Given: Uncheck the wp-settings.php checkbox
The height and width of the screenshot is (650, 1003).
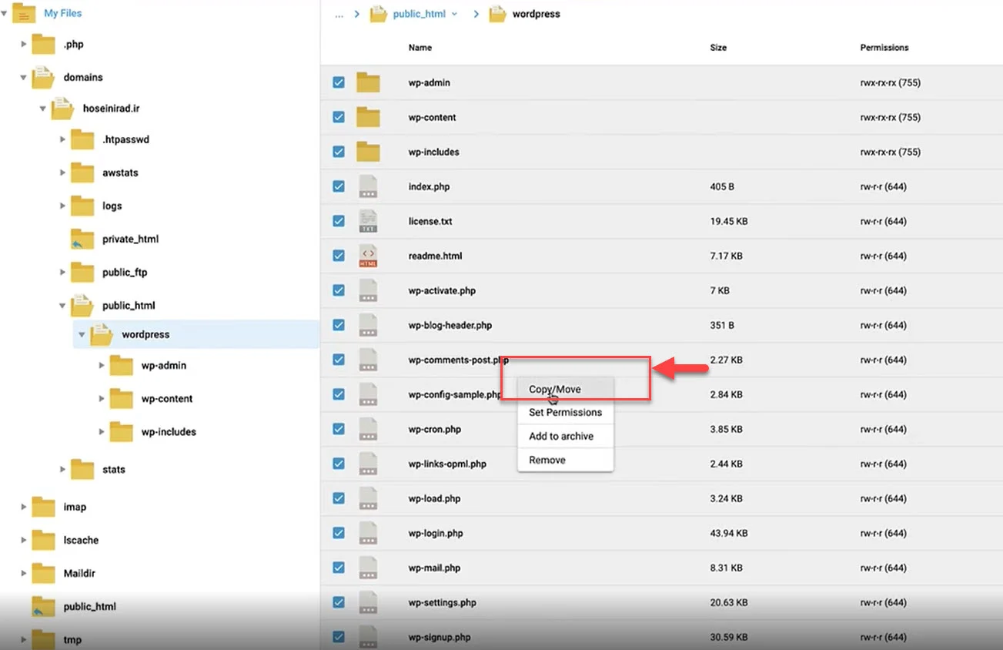Looking at the screenshot, I should pyautogui.click(x=339, y=602).
